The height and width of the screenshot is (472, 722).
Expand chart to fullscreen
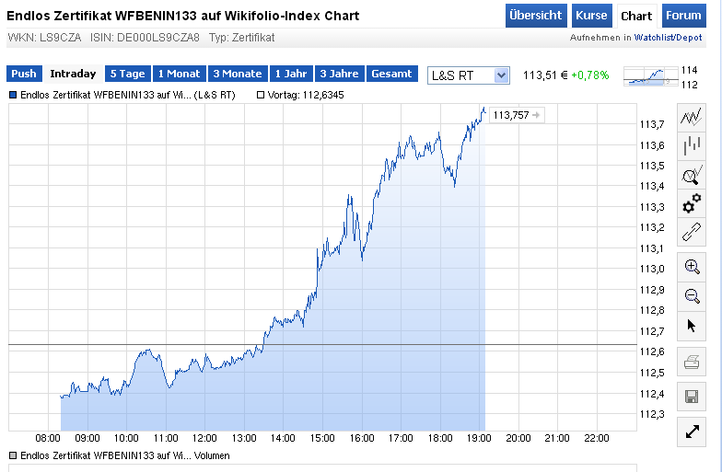(x=692, y=432)
